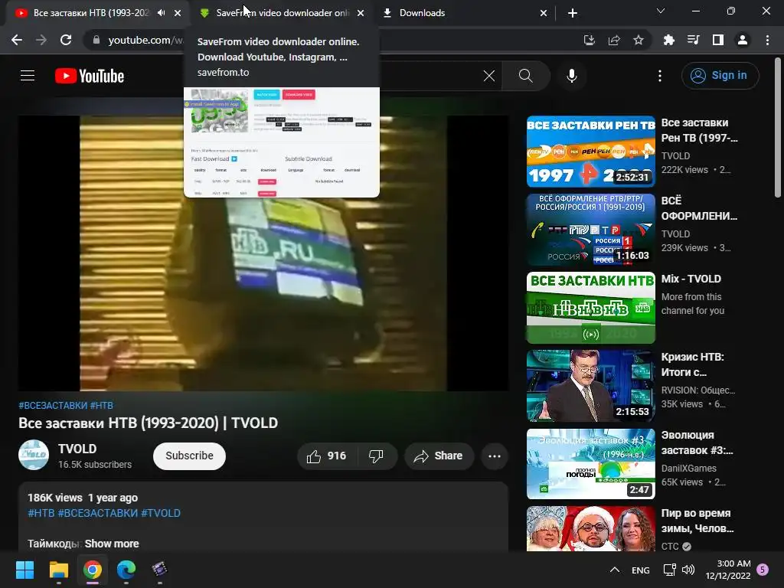Open network icon in system tray

click(x=669, y=570)
